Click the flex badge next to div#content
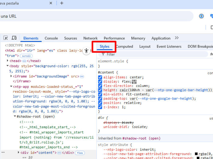The width and height of the screenshot is (213, 159). point(80,153)
